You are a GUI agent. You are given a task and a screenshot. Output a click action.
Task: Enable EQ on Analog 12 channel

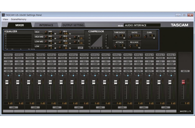pos(128,61)
